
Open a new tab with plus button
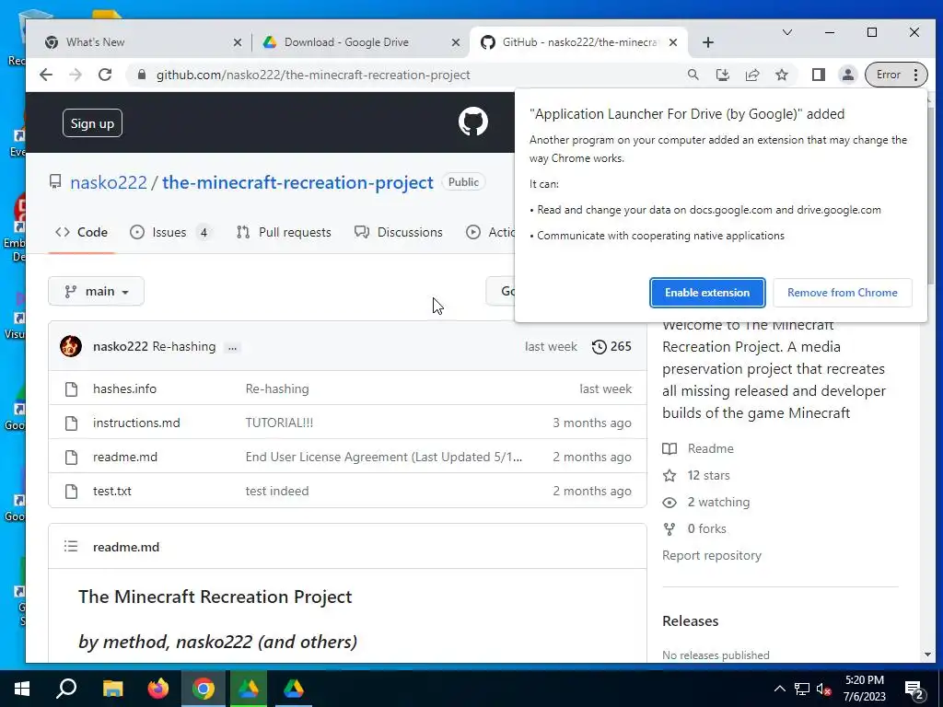coord(708,42)
